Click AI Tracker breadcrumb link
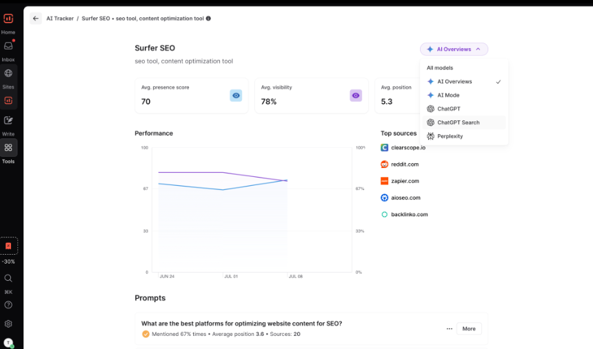The width and height of the screenshot is (593, 349). [59, 19]
